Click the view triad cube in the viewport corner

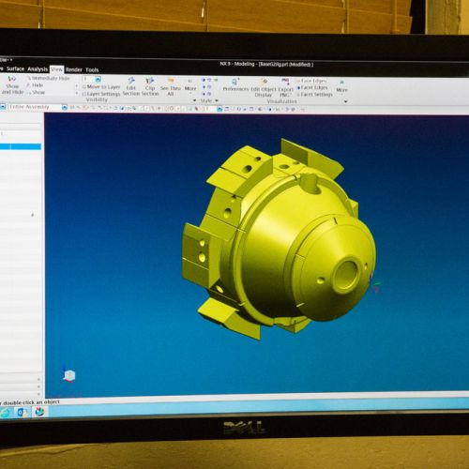point(69,375)
